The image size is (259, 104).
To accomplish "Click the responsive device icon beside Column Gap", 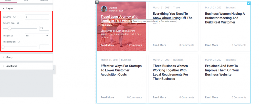I will coord(18,23).
